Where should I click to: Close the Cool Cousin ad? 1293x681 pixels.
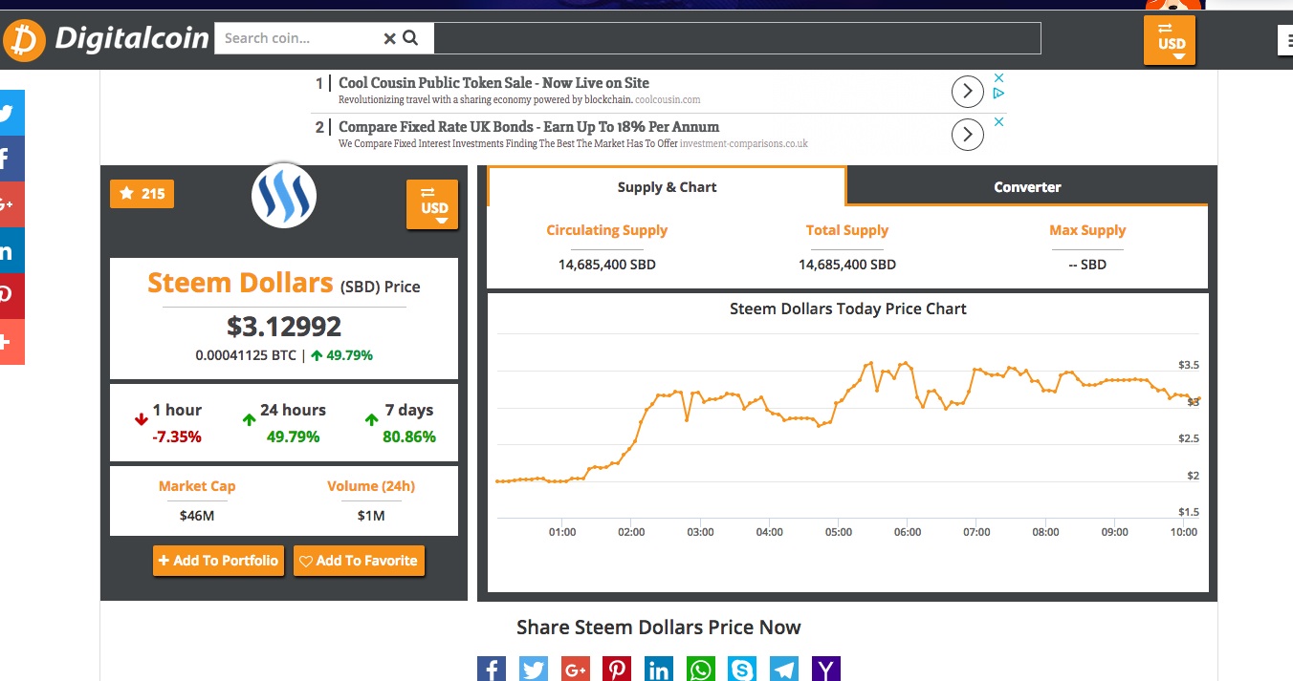click(x=998, y=77)
